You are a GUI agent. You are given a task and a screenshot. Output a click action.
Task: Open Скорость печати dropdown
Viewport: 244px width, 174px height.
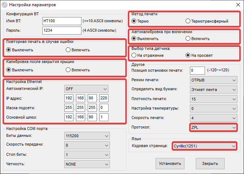pos(213,118)
